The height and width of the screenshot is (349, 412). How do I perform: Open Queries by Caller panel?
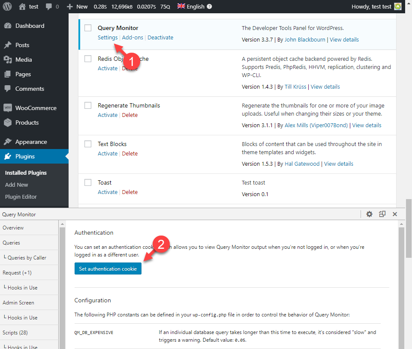(29, 257)
